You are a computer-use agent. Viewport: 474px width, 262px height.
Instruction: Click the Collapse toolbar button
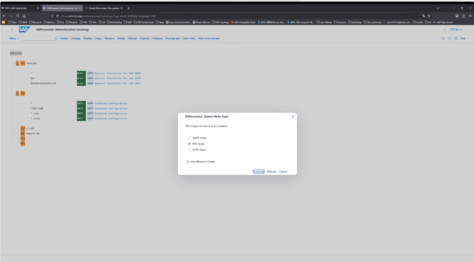click(x=157, y=39)
